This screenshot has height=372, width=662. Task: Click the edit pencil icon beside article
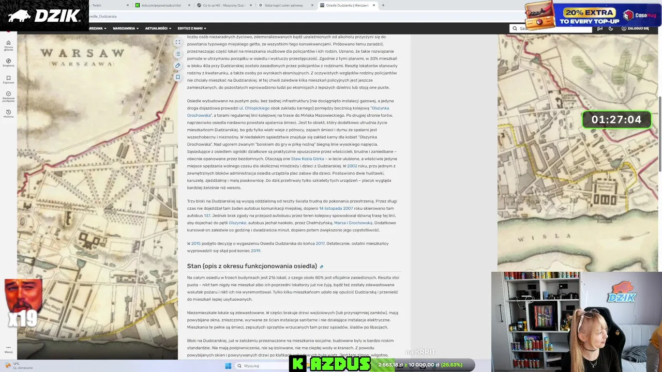pyautogui.click(x=178, y=66)
